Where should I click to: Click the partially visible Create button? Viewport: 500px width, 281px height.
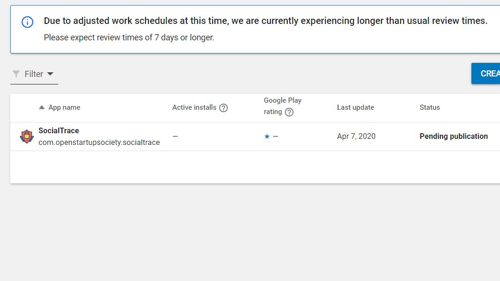485,74
